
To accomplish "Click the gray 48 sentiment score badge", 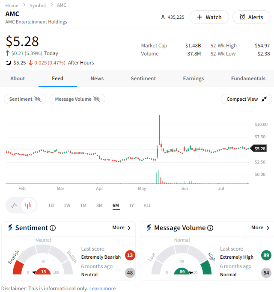I will pyautogui.click(x=130, y=273).
